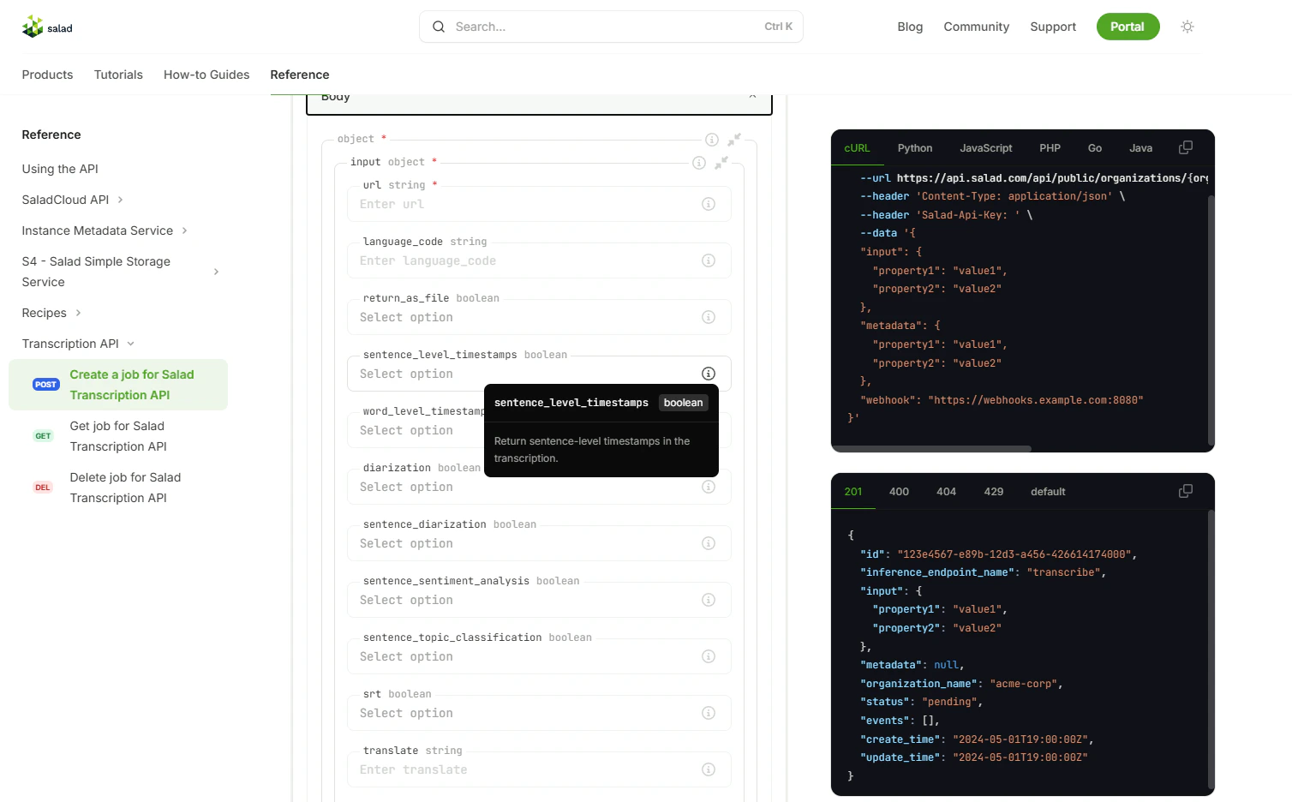Open sentence_diarization Select option dropdown

[539, 543]
